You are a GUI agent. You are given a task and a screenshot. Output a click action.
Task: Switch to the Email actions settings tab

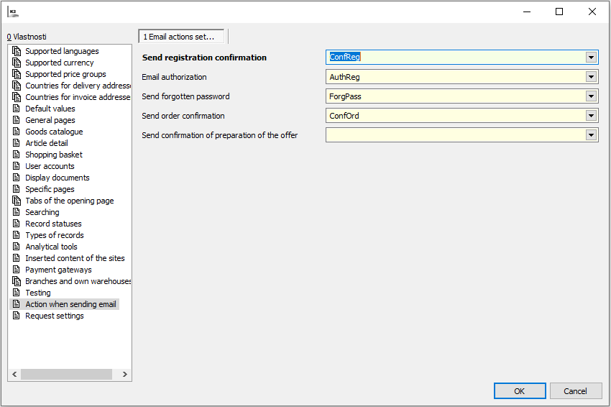181,37
